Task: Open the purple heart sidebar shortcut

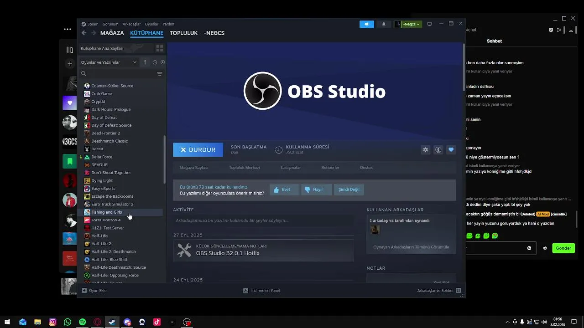Action: coord(70,103)
